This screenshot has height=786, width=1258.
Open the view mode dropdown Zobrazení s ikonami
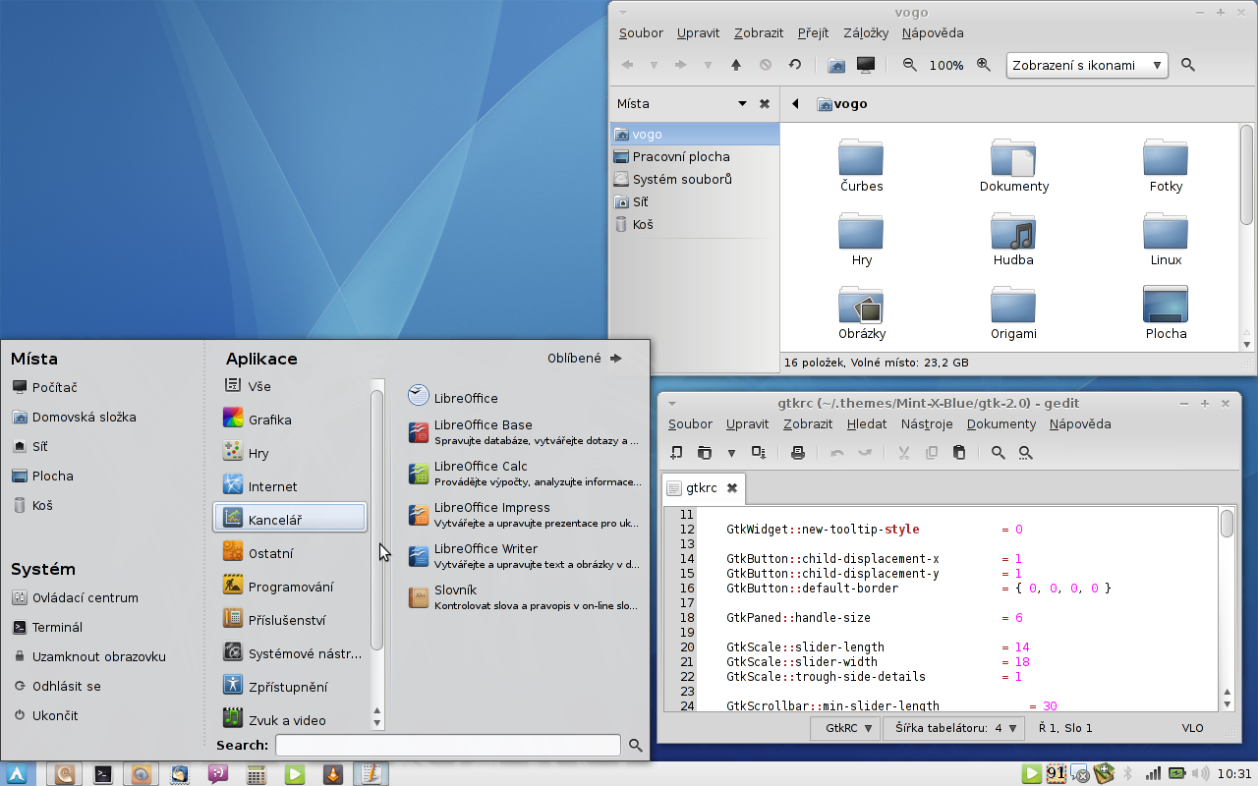[1087, 66]
